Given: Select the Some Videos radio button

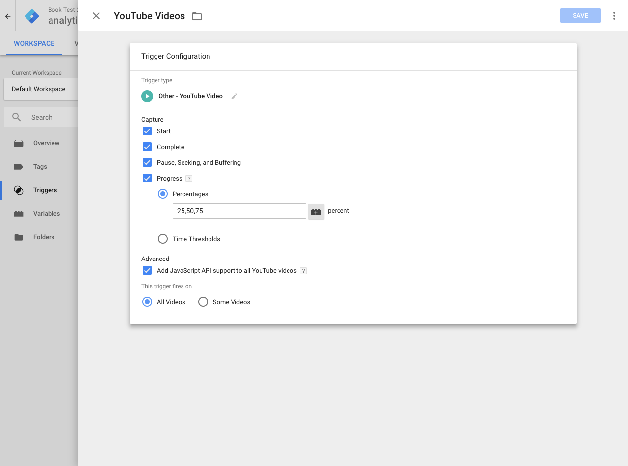Looking at the screenshot, I should (x=203, y=302).
